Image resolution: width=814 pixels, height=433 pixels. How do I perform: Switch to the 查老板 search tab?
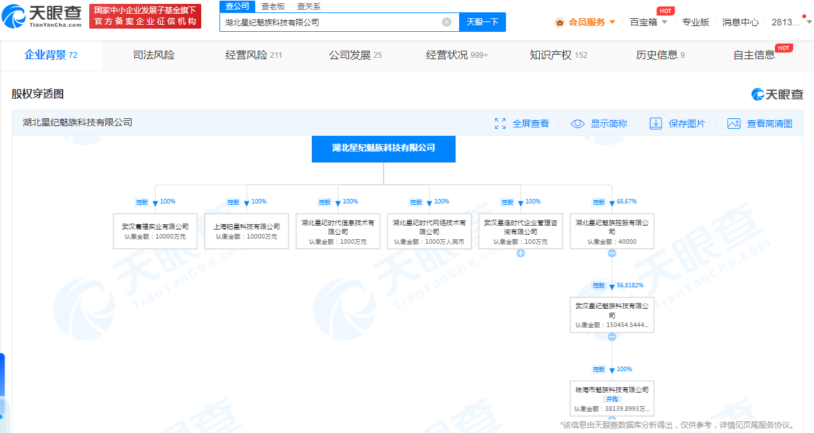273,6
